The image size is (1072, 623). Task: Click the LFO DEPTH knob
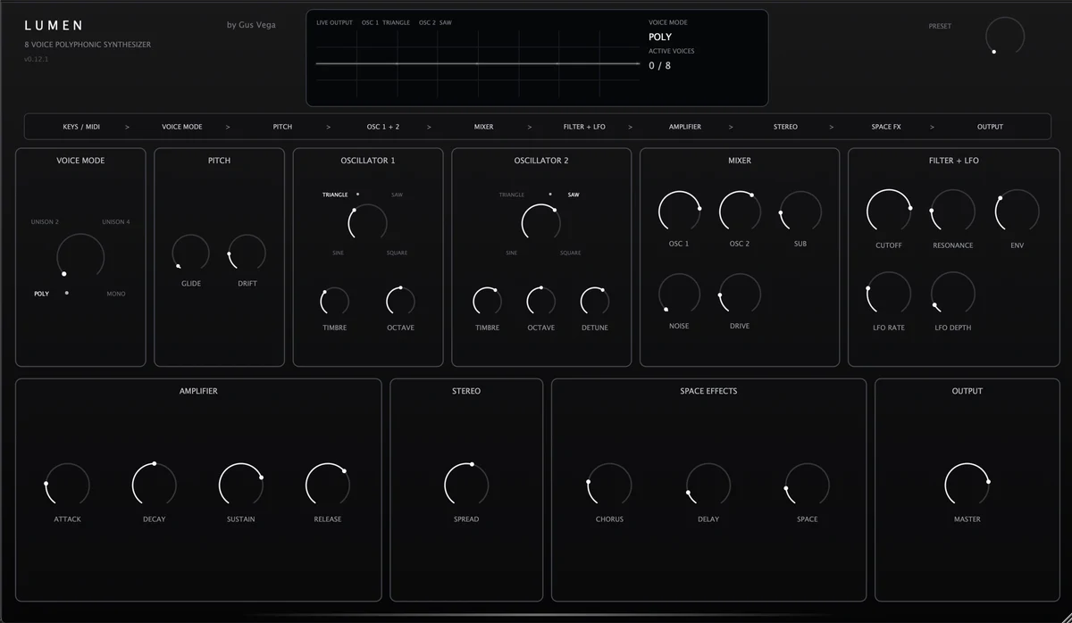pos(953,295)
